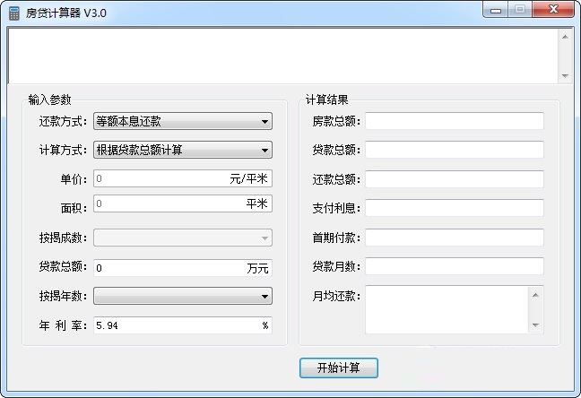
Task: Click the 月均还款 label
Action: (x=336, y=296)
